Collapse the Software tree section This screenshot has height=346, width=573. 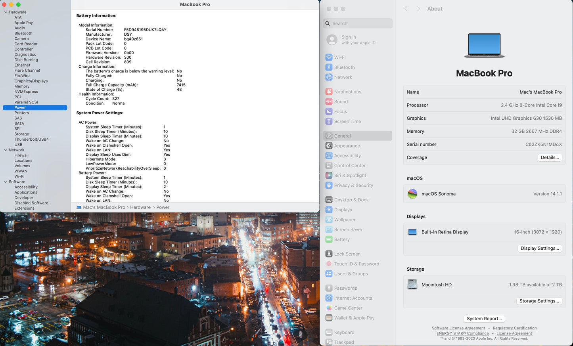pos(6,182)
